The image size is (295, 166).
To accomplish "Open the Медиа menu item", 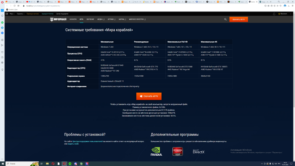I will tap(101, 19).
